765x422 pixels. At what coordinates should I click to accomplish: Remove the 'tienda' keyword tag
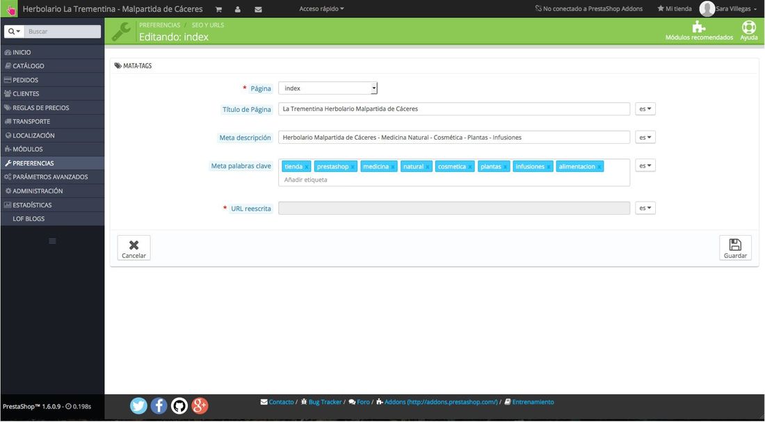tap(307, 167)
